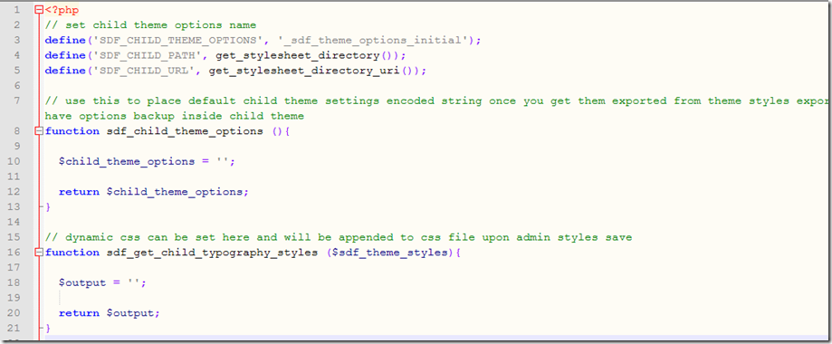Click $child_theme_options in the return statement
This screenshot has height=344, width=832.
click(175, 192)
